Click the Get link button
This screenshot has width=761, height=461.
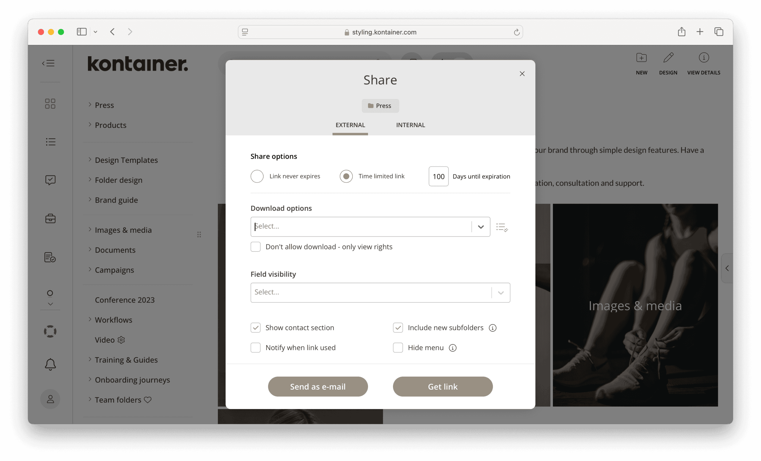[443, 386]
